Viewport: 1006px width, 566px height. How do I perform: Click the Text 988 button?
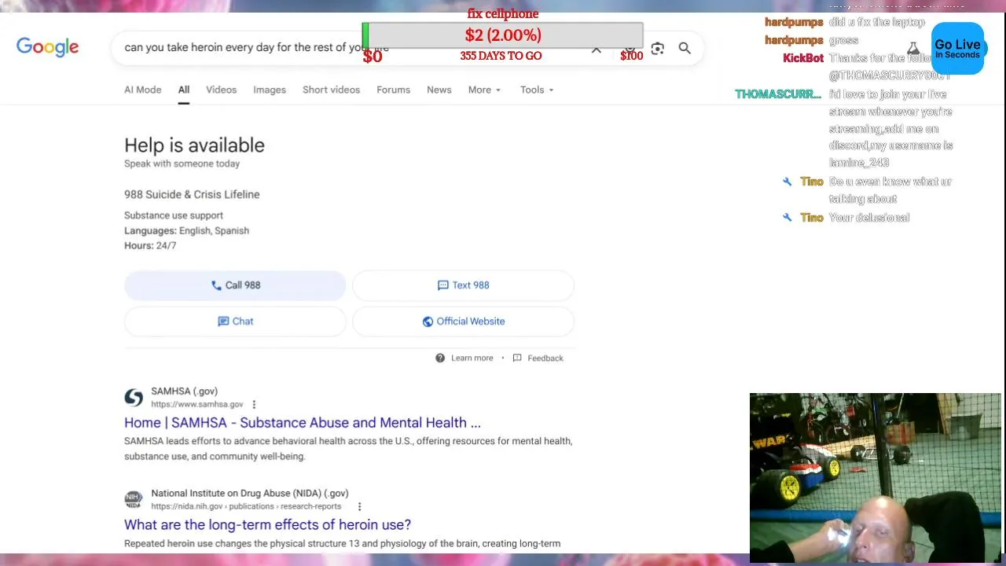click(464, 285)
